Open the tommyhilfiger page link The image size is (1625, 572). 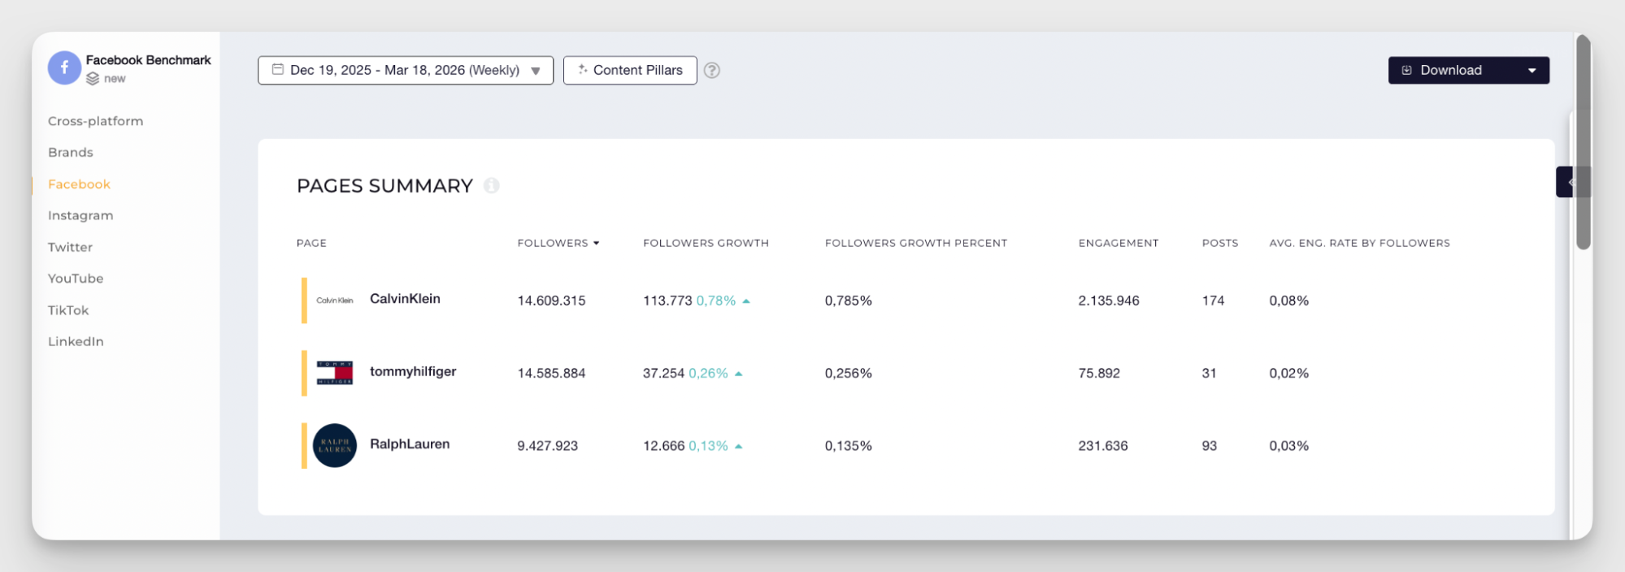pos(413,372)
